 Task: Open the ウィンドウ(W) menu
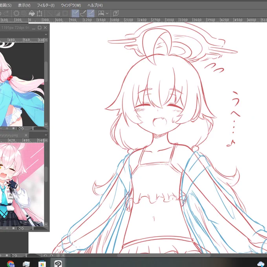[71, 5]
